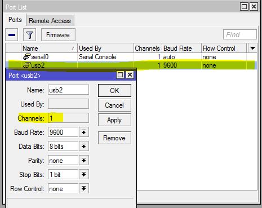Click the Flow Control column header
The image size is (262, 208).
(224, 48)
